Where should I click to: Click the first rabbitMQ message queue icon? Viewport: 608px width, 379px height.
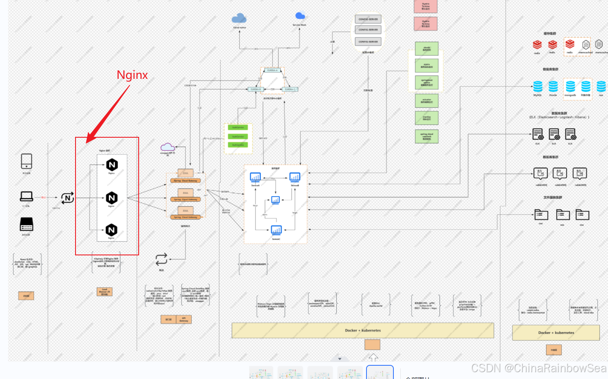click(x=541, y=173)
